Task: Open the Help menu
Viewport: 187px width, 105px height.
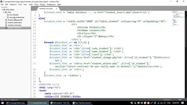Action: click(x=59, y=5)
